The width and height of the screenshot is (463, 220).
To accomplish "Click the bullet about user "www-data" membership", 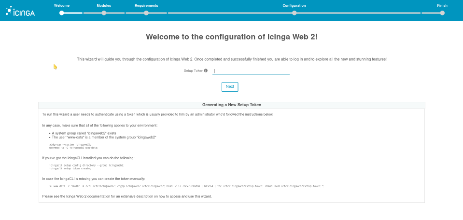I will [104, 137].
